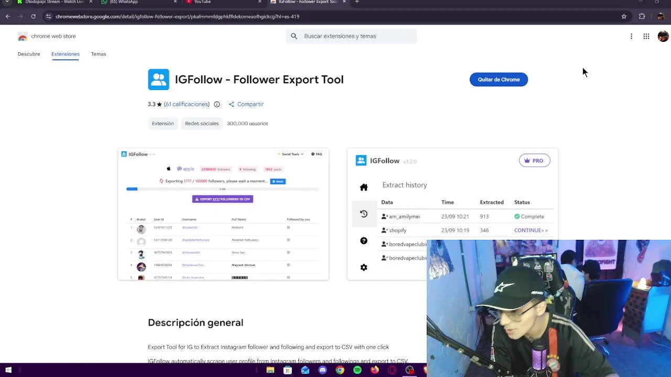The width and height of the screenshot is (671, 377).
Task: Open the Chrome extensions puzzle icon
Action: (x=642, y=16)
